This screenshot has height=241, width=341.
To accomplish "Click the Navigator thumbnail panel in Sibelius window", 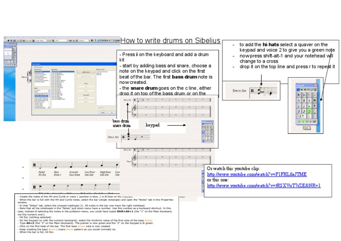I will [x=8, y=54].
